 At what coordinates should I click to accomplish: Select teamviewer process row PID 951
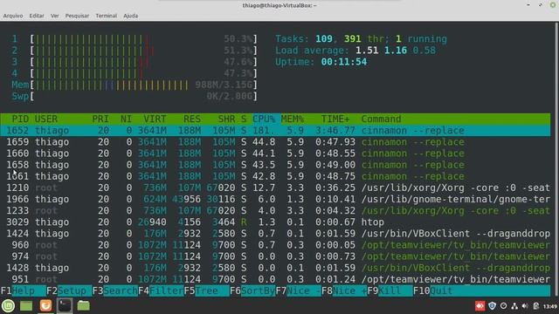(275, 279)
